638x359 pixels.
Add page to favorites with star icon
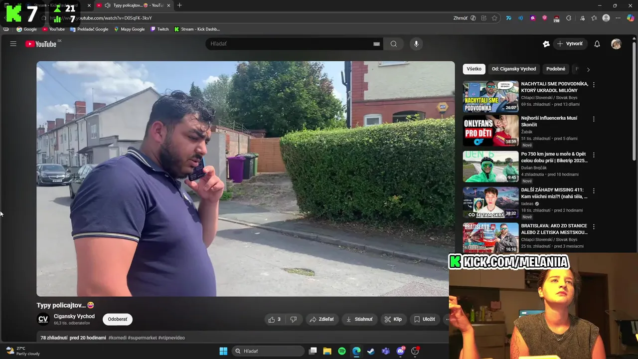[x=494, y=18]
